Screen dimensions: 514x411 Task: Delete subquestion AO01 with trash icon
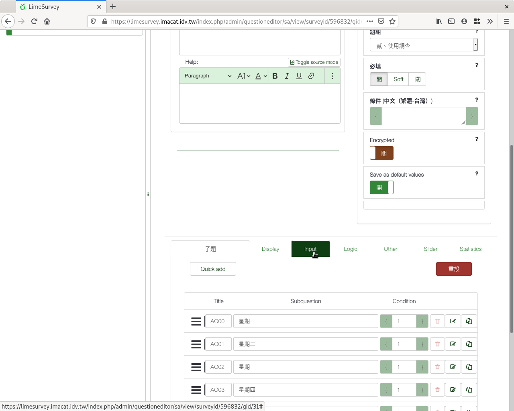pyautogui.click(x=438, y=344)
